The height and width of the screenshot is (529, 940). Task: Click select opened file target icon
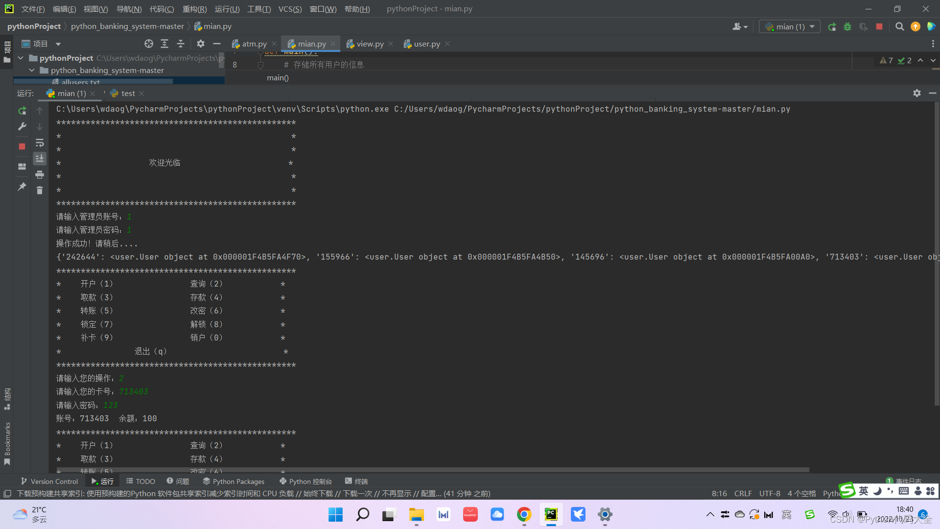149,44
